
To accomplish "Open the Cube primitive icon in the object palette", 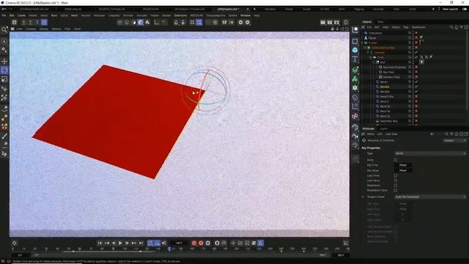I will [355, 50].
